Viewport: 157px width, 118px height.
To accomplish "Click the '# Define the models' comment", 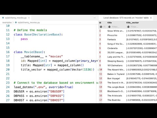I will [30, 30].
